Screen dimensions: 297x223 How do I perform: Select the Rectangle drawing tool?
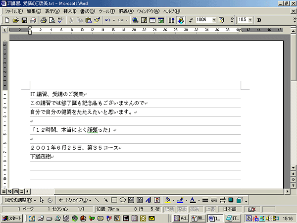114,200
